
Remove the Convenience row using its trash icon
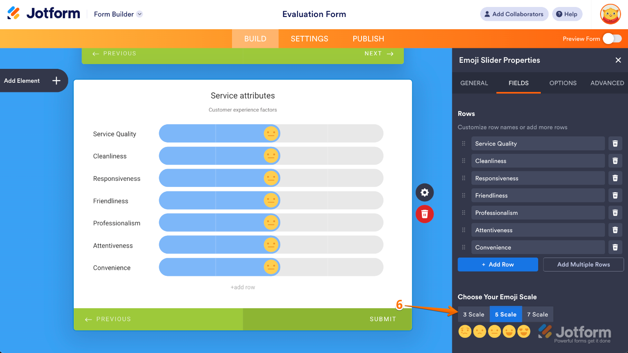[615, 247]
